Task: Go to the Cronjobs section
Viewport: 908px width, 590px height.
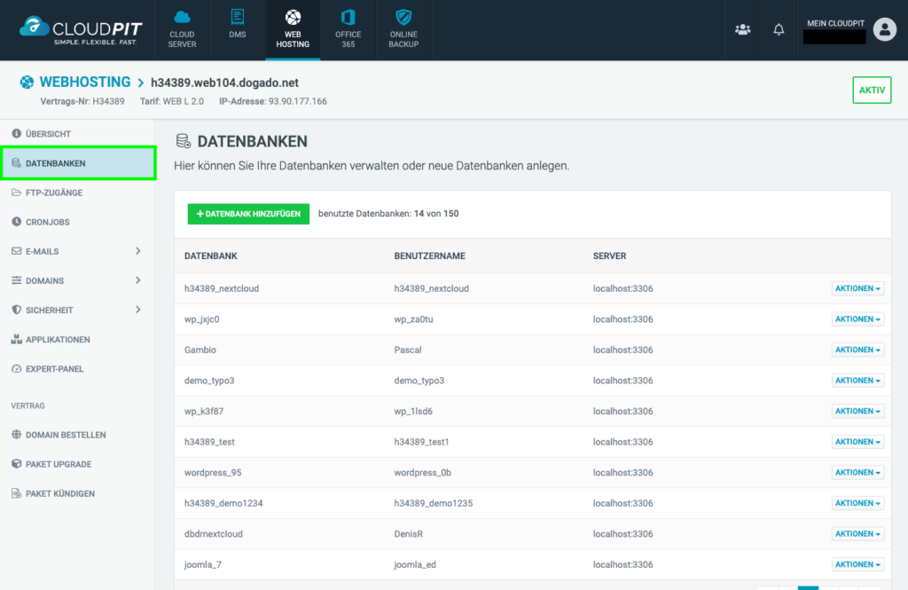Action: coord(49,222)
